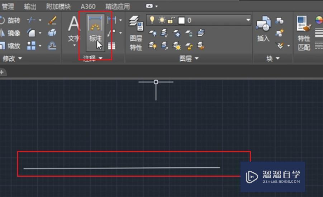Activate the Trim tool icon

31,20
